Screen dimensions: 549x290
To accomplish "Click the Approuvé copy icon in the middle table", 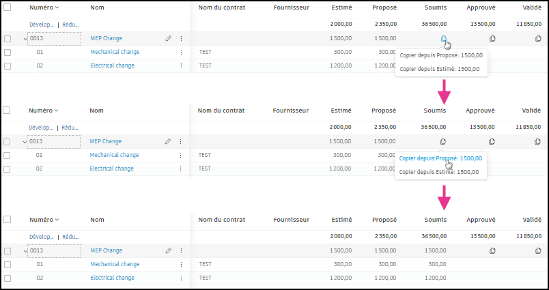I will pyautogui.click(x=492, y=141).
